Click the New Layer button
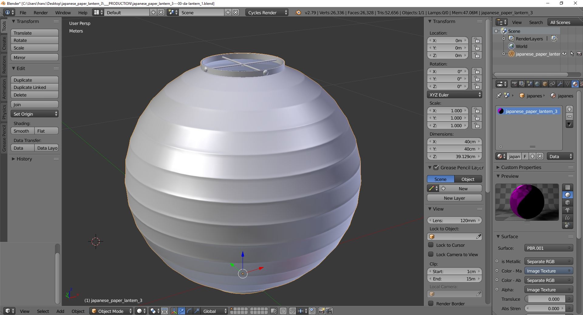The width and height of the screenshot is (583, 315). tap(454, 198)
